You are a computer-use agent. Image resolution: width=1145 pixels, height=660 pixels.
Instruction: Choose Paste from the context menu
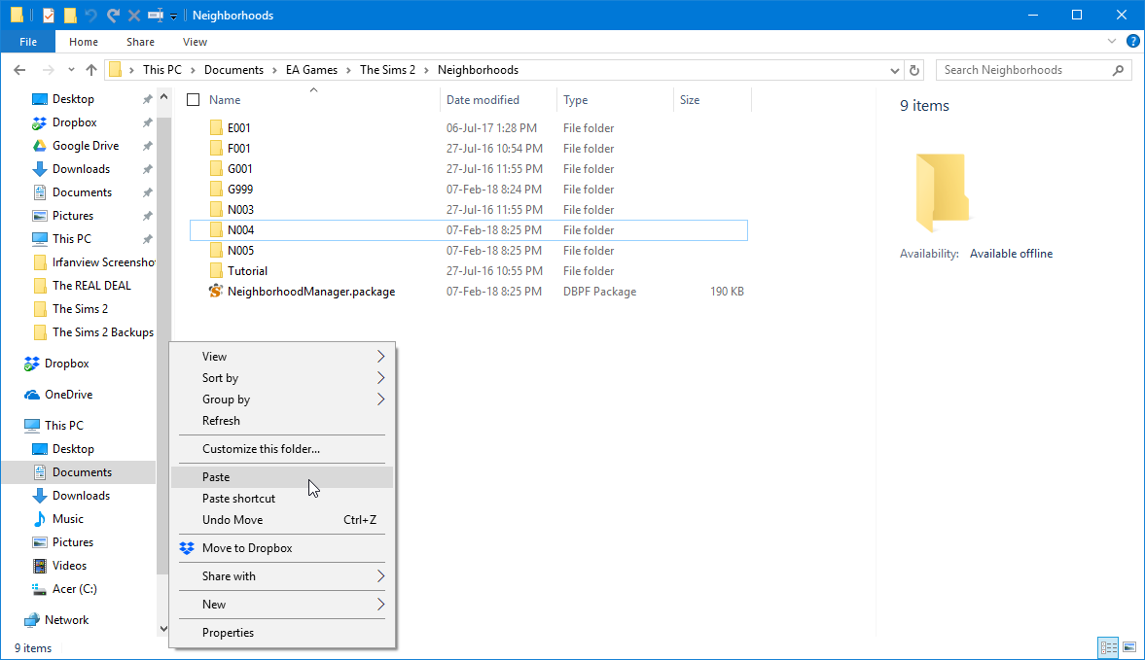pyautogui.click(x=282, y=477)
